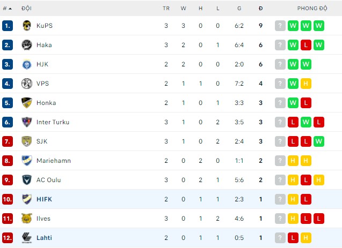This screenshot has height=248, width=342.
Task: Sort standings by Đ points column
Action: pos(260,9)
